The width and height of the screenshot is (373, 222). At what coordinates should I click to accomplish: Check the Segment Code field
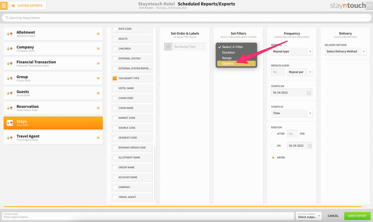point(115,138)
